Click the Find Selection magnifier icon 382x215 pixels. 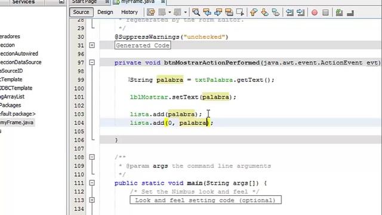click(196, 12)
